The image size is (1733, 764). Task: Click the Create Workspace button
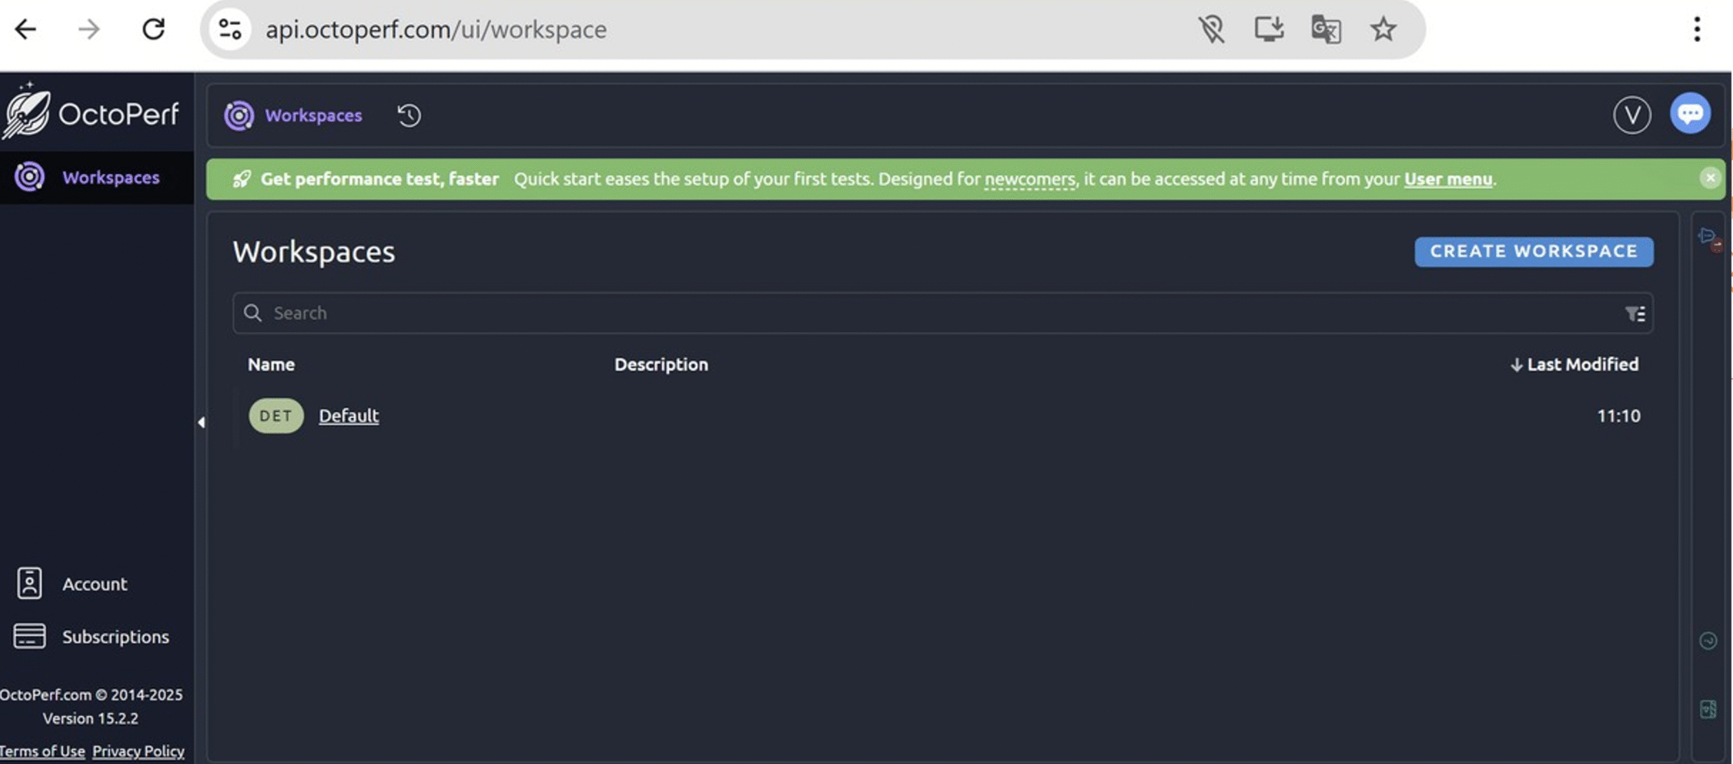pos(1533,252)
